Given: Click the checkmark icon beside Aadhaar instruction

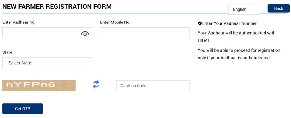Looking at the screenshot, I should 200,23.
